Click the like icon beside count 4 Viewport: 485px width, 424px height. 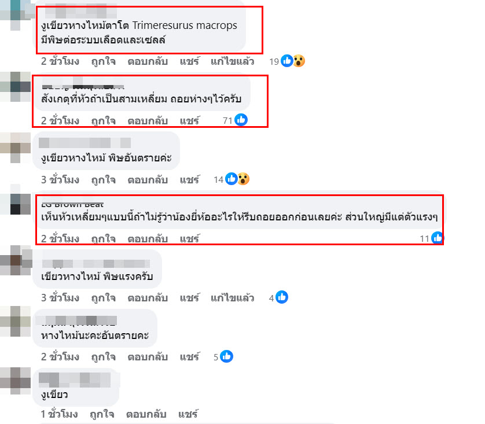281,297
